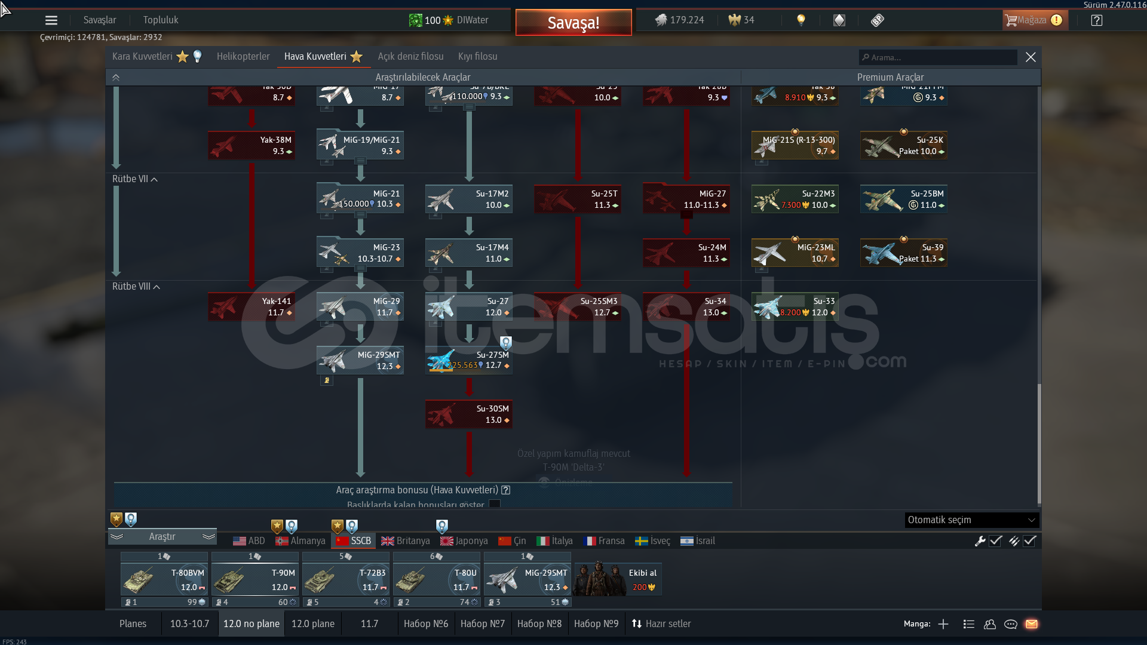
Task: Switch to Kara Kuvvetleri tab
Action: (x=142, y=56)
